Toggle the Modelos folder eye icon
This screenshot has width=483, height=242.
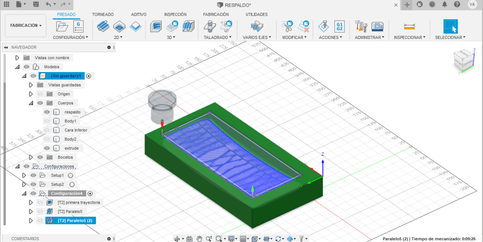point(27,67)
